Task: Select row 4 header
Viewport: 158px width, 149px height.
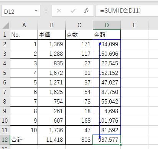Action: click(5, 63)
